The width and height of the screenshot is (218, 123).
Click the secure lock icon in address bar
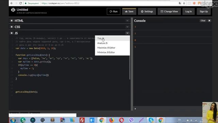coord(26,3)
